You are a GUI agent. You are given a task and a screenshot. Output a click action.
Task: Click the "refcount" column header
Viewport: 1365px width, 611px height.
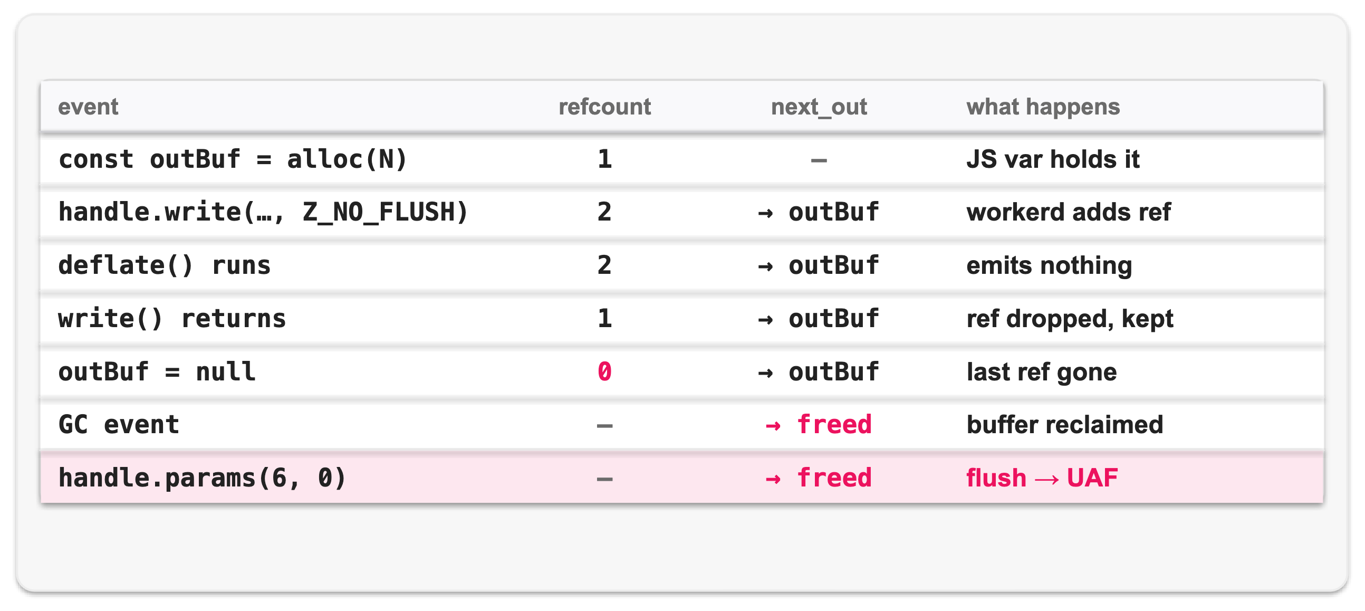pos(604,107)
